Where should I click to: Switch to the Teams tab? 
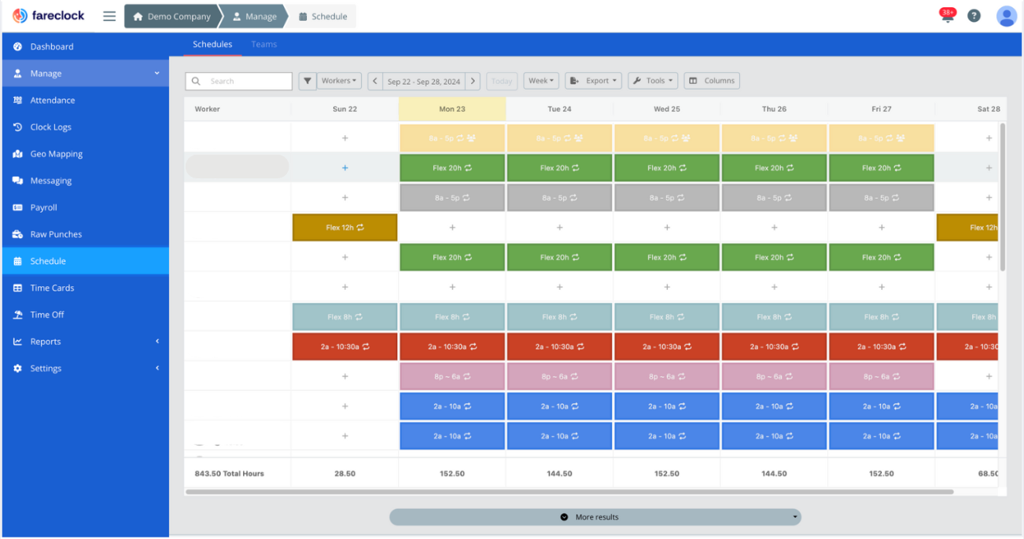point(264,45)
